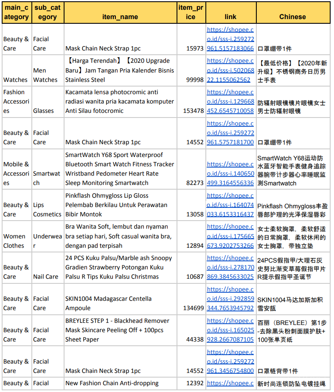Open the Shopee link ending 673.9202753266

pyautogui.click(x=230, y=236)
